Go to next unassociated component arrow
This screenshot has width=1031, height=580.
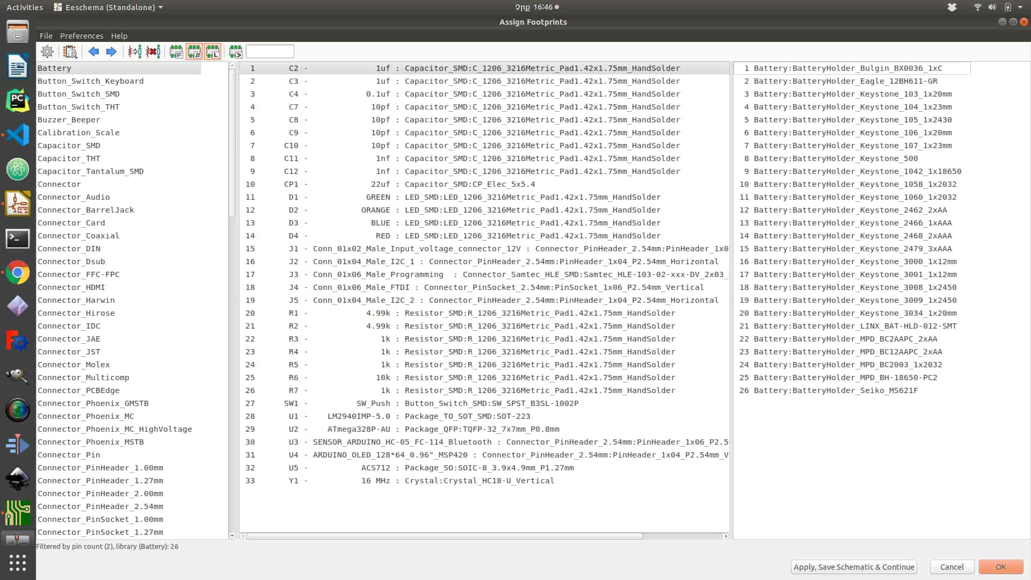[x=111, y=52]
